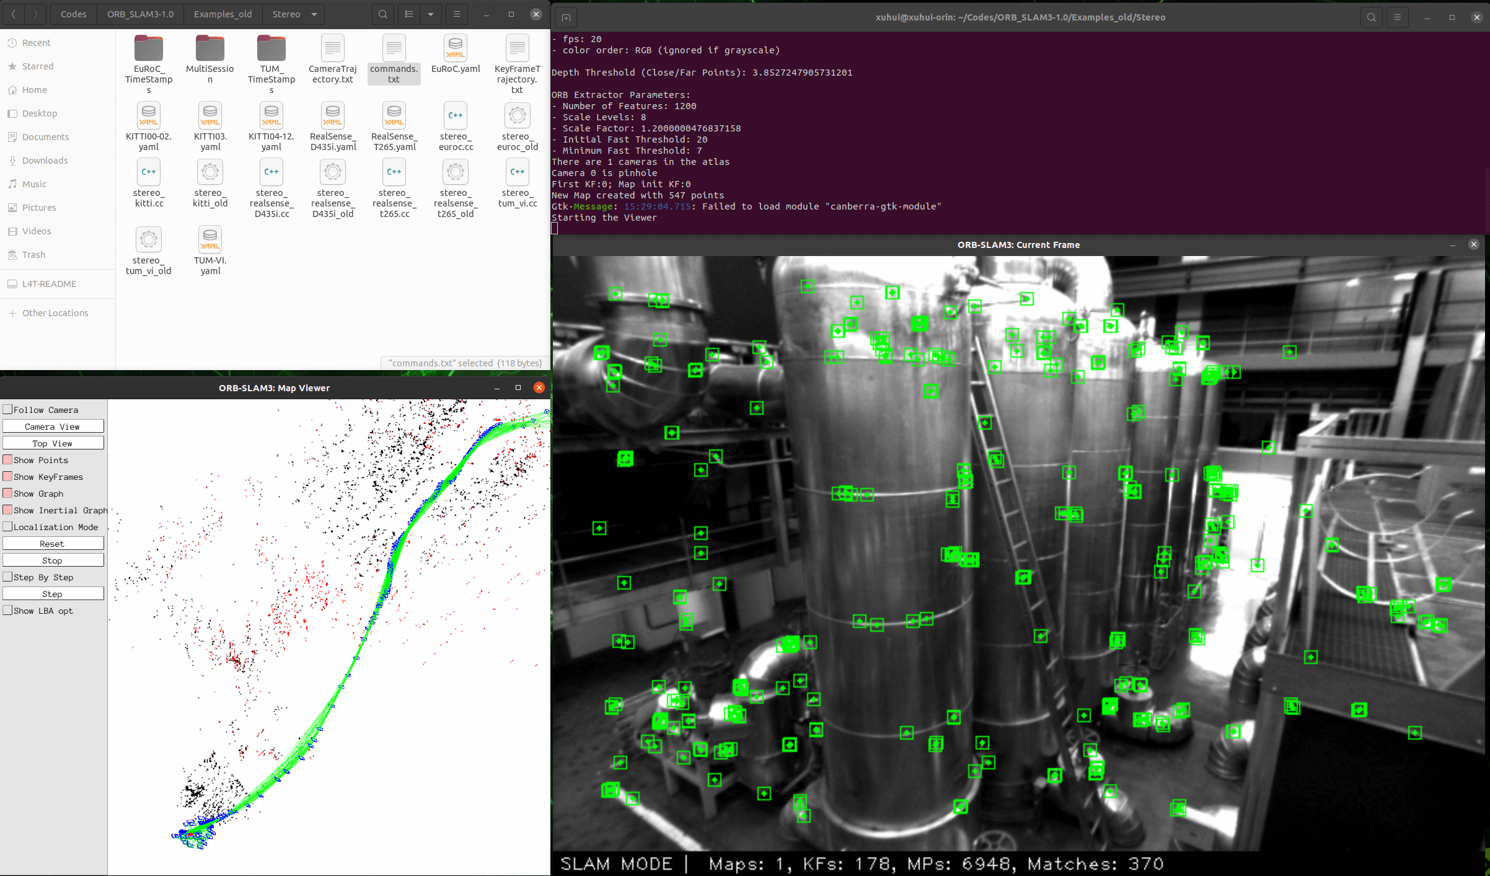1490x876 pixels.
Task: Open the stereo_kitti_old executable
Action: (x=209, y=172)
